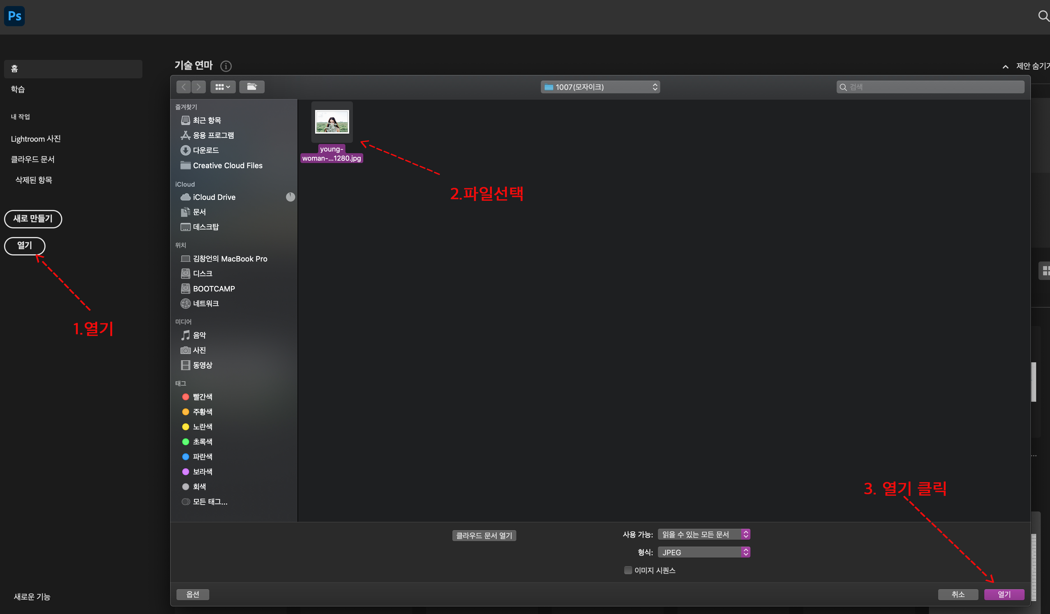Screen dimensions: 1050x614
Task: Create a new folder with folder icon
Action: coord(252,87)
